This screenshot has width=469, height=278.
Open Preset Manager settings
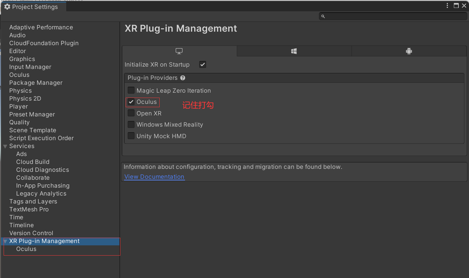[32, 114]
